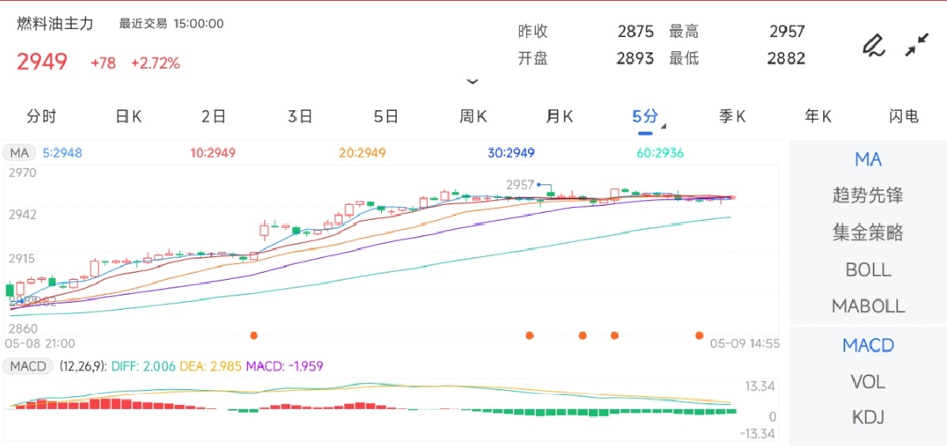
Task: Click the 开盘 value 2893
Action: click(x=636, y=58)
